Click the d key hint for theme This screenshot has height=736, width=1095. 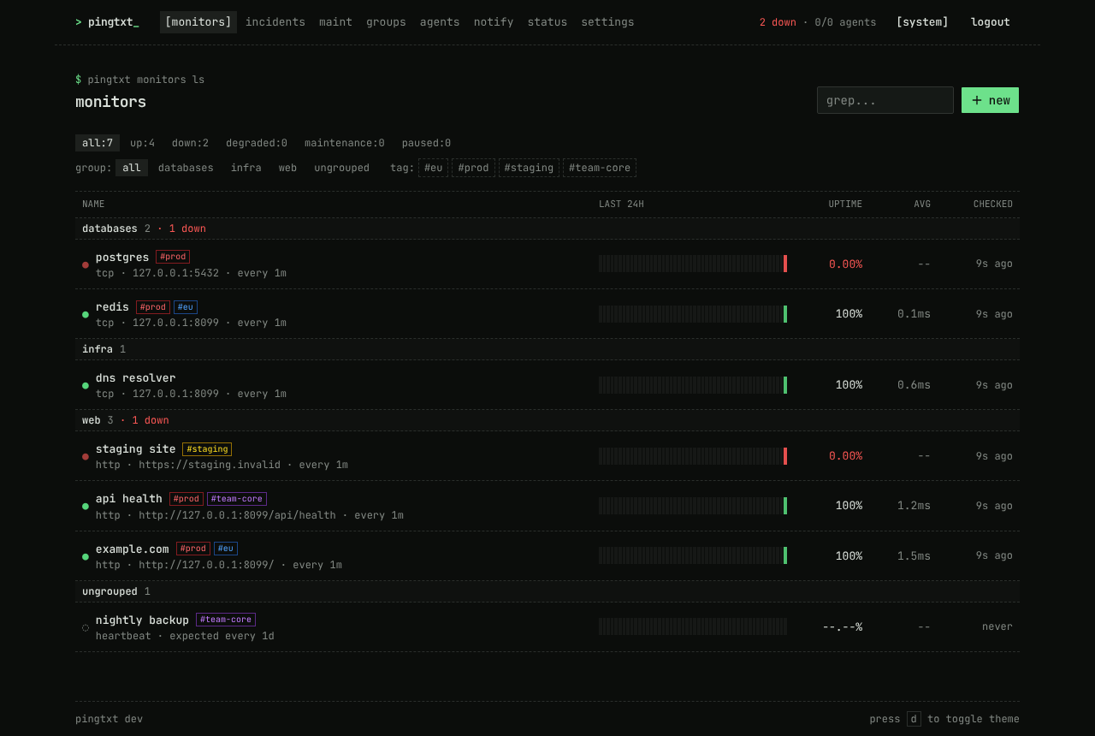[914, 719]
